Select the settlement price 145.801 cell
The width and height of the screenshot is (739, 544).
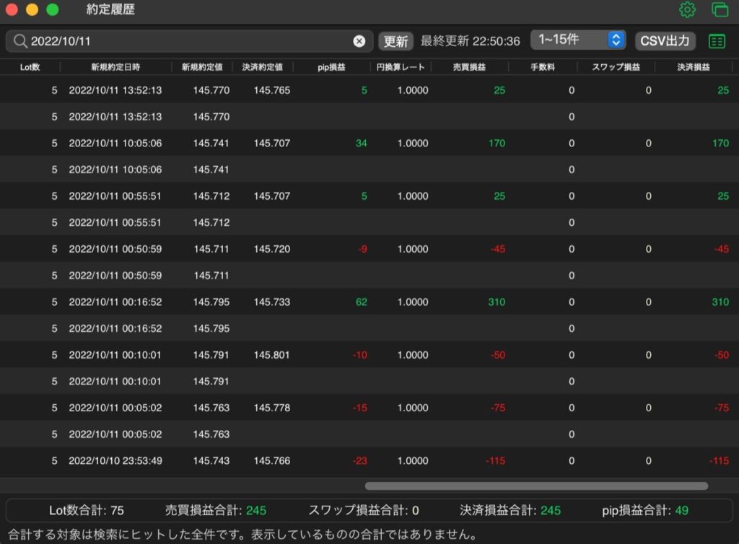point(271,355)
